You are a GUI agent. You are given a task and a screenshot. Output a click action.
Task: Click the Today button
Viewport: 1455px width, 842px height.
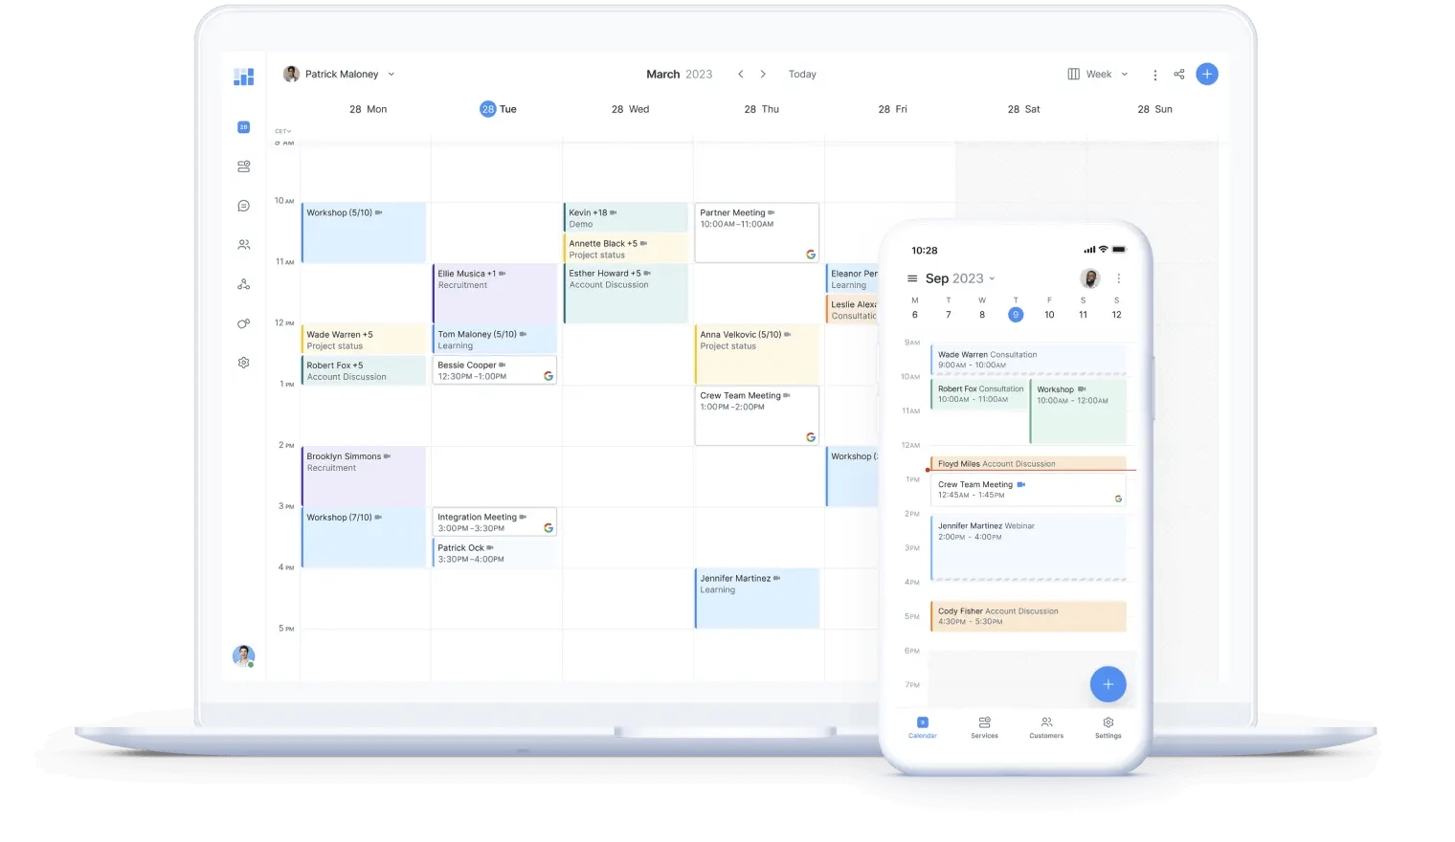point(802,74)
